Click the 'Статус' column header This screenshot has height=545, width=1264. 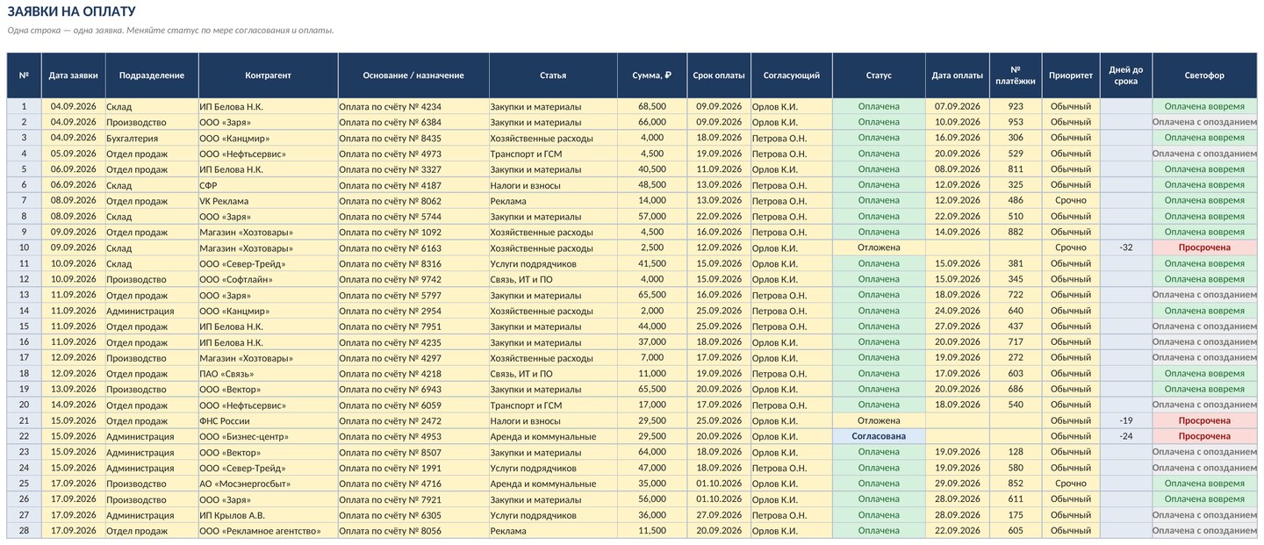click(879, 75)
